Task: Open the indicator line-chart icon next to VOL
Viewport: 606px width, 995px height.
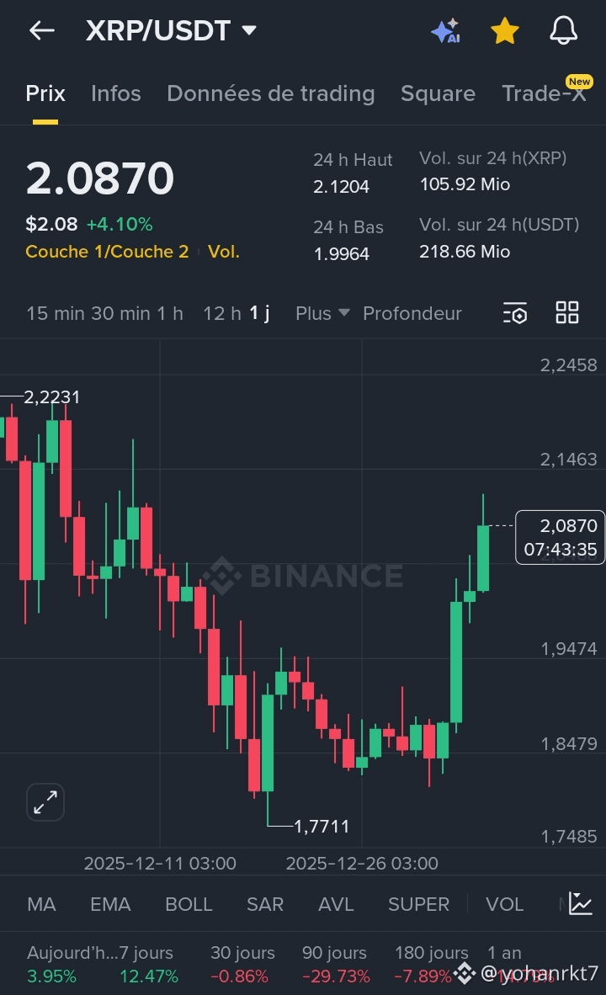Action: pos(581,903)
